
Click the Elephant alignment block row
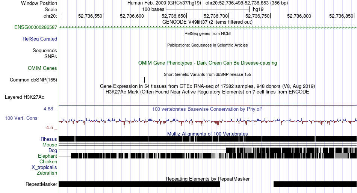pos(214,156)
